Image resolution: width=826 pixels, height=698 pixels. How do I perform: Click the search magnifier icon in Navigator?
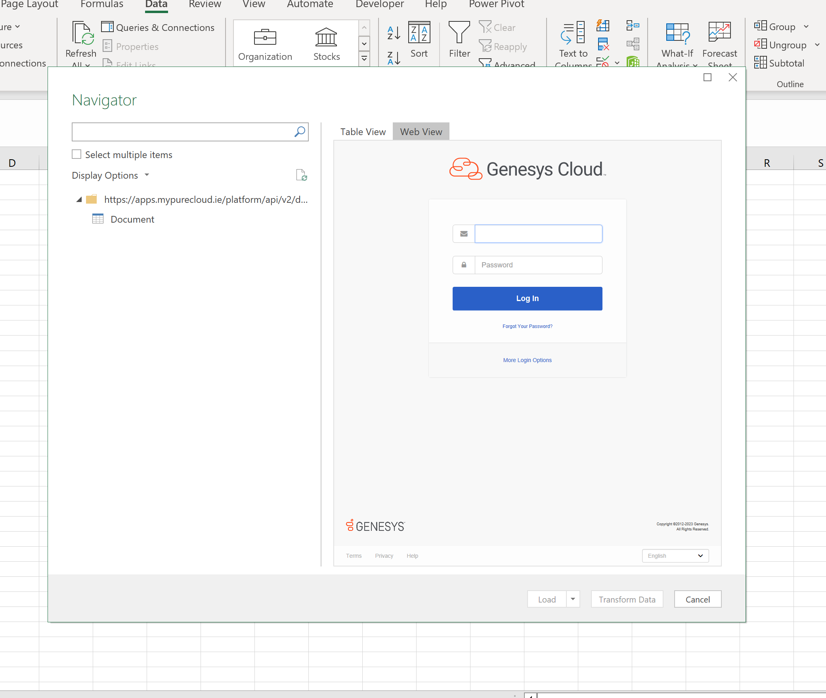(x=300, y=132)
